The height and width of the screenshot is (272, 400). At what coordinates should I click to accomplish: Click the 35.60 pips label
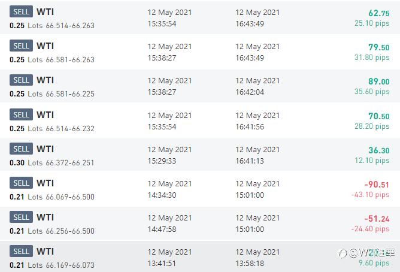[372, 92]
